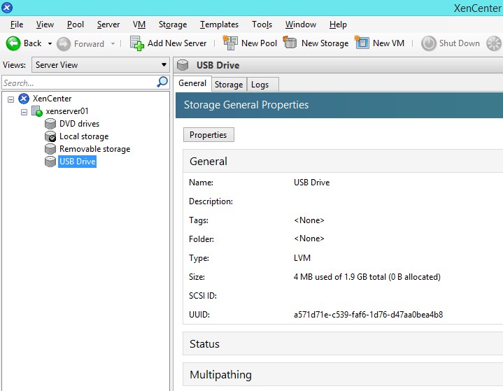Click the Add New Server label
This screenshot has height=391, width=503.
pos(177,43)
